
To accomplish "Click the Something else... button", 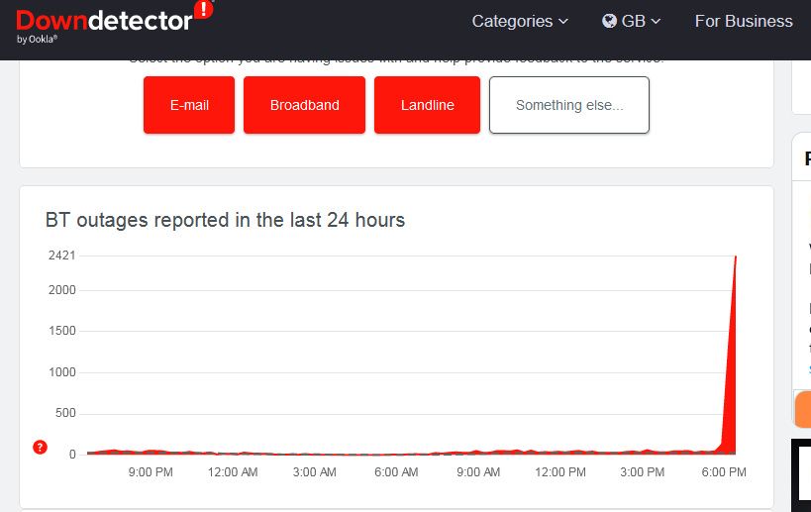I will [x=569, y=105].
